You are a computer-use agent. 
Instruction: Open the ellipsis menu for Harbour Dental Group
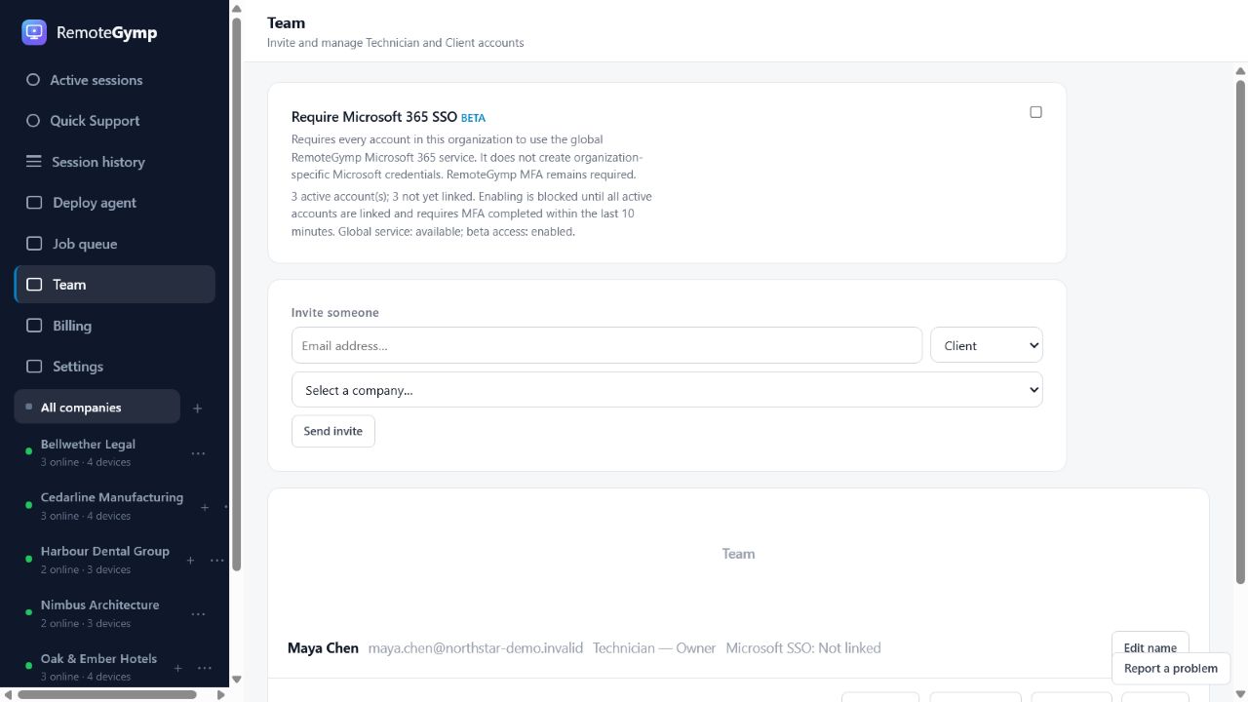(x=217, y=561)
